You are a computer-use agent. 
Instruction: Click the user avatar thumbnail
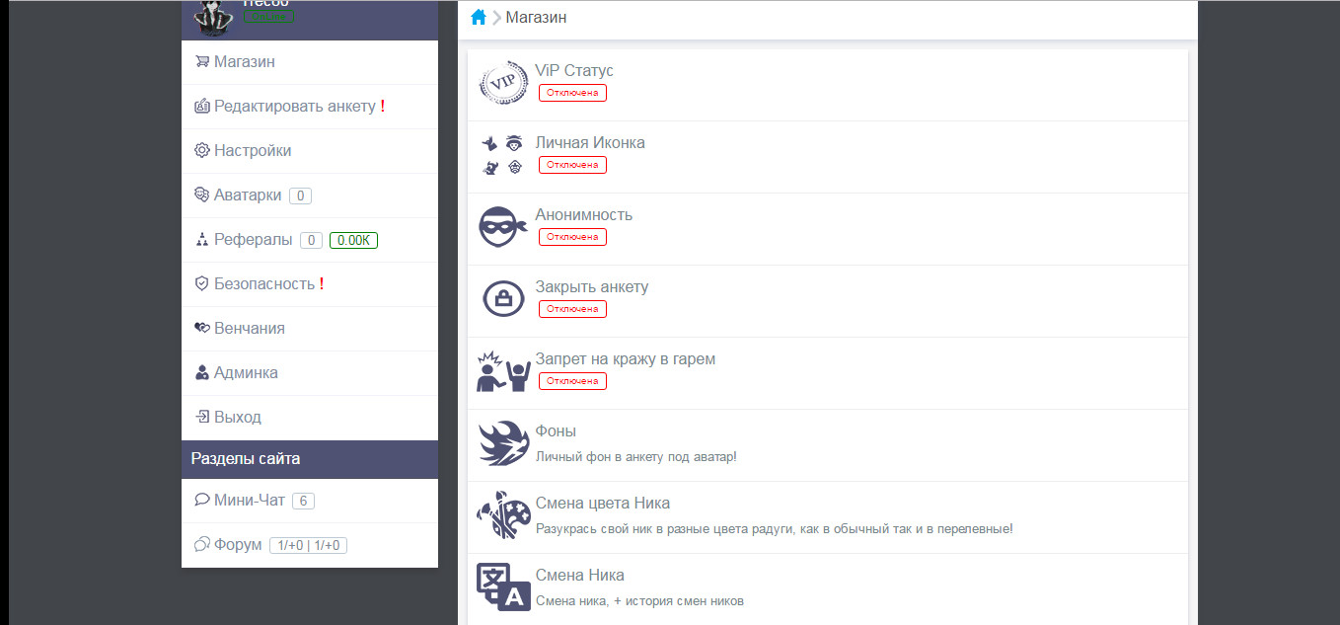click(x=212, y=15)
